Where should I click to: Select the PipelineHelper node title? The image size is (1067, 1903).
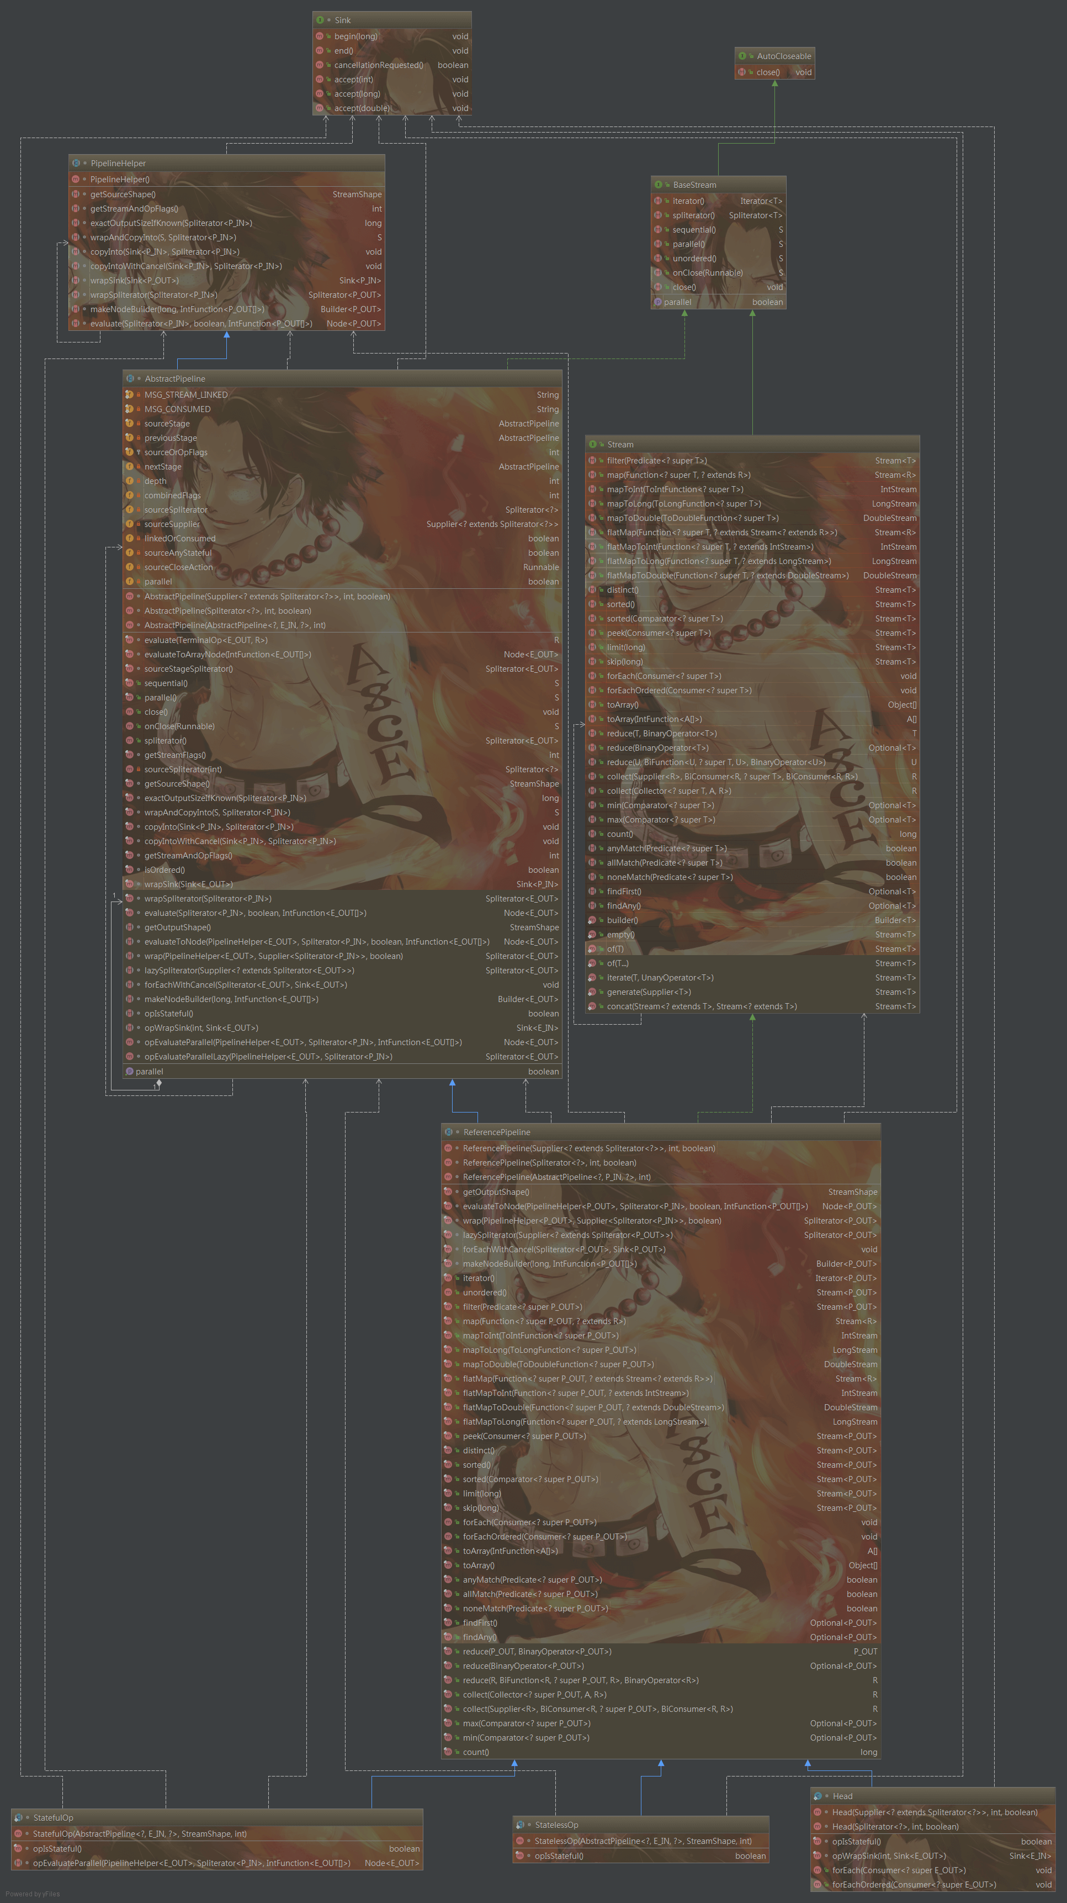pyautogui.click(x=118, y=164)
